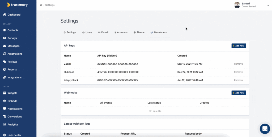Expand the user account dropdown chevron
The height and width of the screenshot is (137, 272).
point(268,5)
